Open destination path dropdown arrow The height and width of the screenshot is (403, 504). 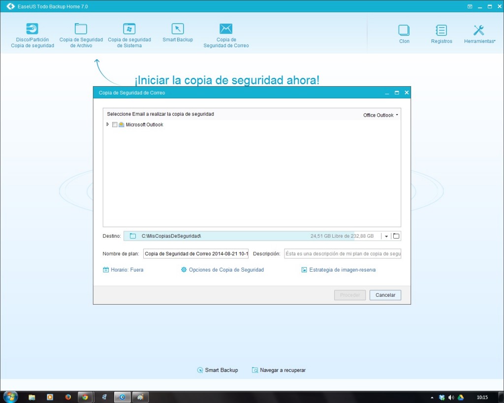386,236
